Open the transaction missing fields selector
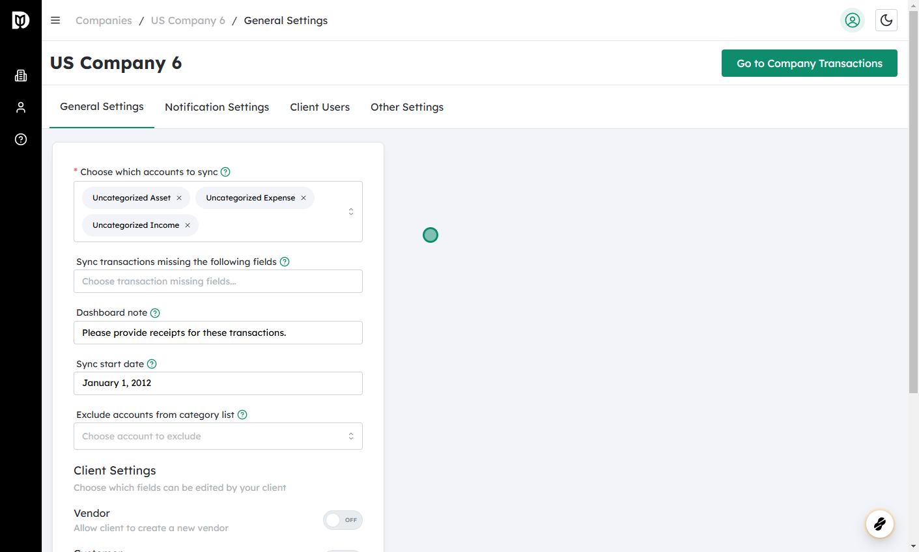 tap(218, 281)
